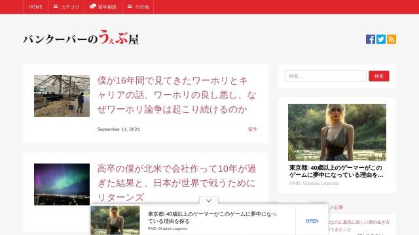Click the バンクーバーのうぇぶ屋 site logo
The width and height of the screenshot is (419, 235).
tap(81, 37)
